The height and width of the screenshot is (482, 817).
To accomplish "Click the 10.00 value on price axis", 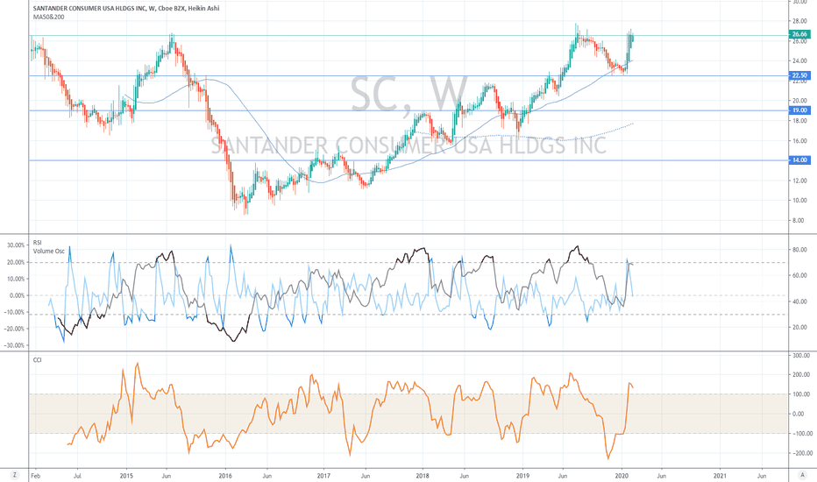I will pyautogui.click(x=799, y=201).
